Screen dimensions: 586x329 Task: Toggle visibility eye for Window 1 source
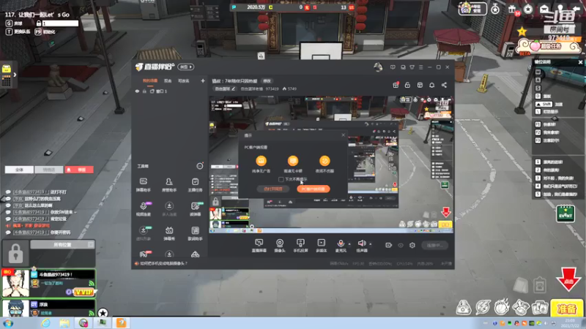pos(137,91)
